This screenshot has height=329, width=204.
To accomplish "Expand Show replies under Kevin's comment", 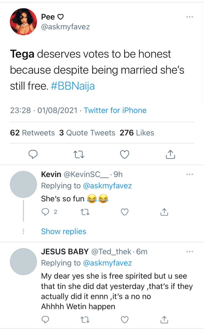I will (x=63, y=232).
